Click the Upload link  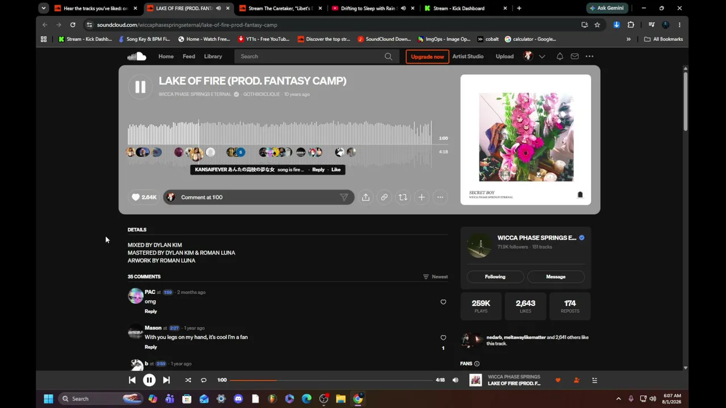point(505,56)
